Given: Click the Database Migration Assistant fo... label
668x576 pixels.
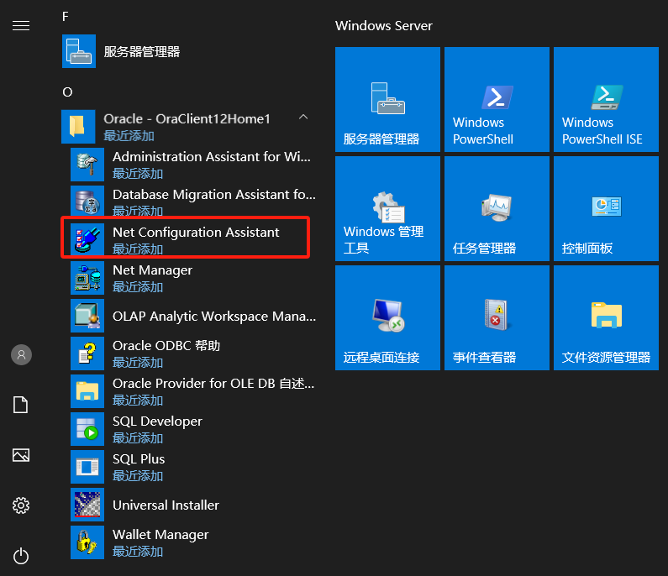Looking at the screenshot, I should coord(214,195).
